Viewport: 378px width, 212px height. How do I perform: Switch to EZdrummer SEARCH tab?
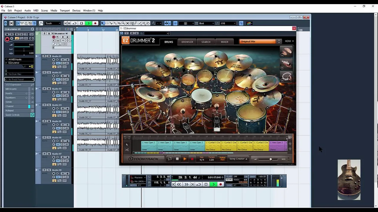click(x=206, y=42)
